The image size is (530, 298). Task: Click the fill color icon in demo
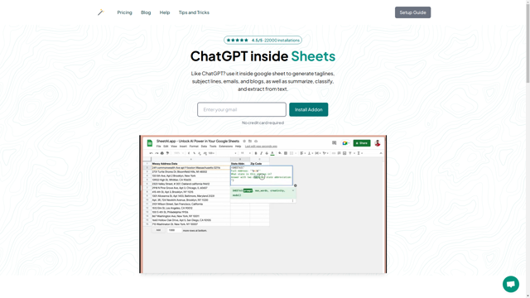(280, 153)
